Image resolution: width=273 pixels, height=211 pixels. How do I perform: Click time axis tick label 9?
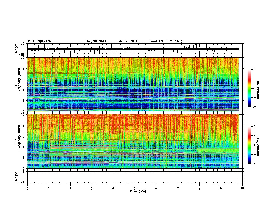(221, 188)
